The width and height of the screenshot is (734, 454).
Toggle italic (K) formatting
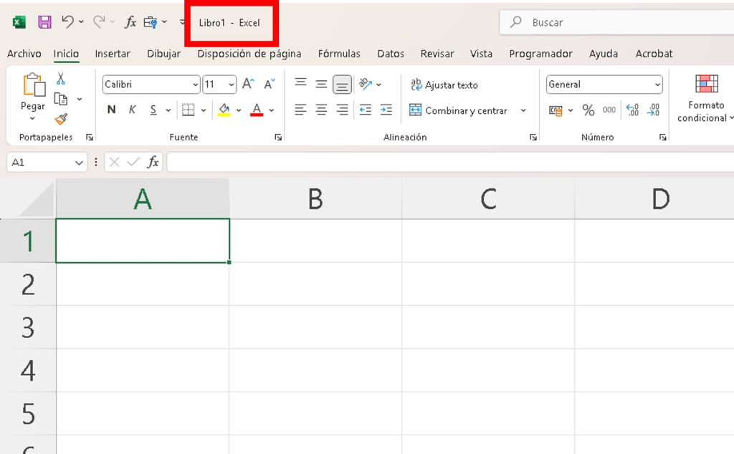coord(132,110)
